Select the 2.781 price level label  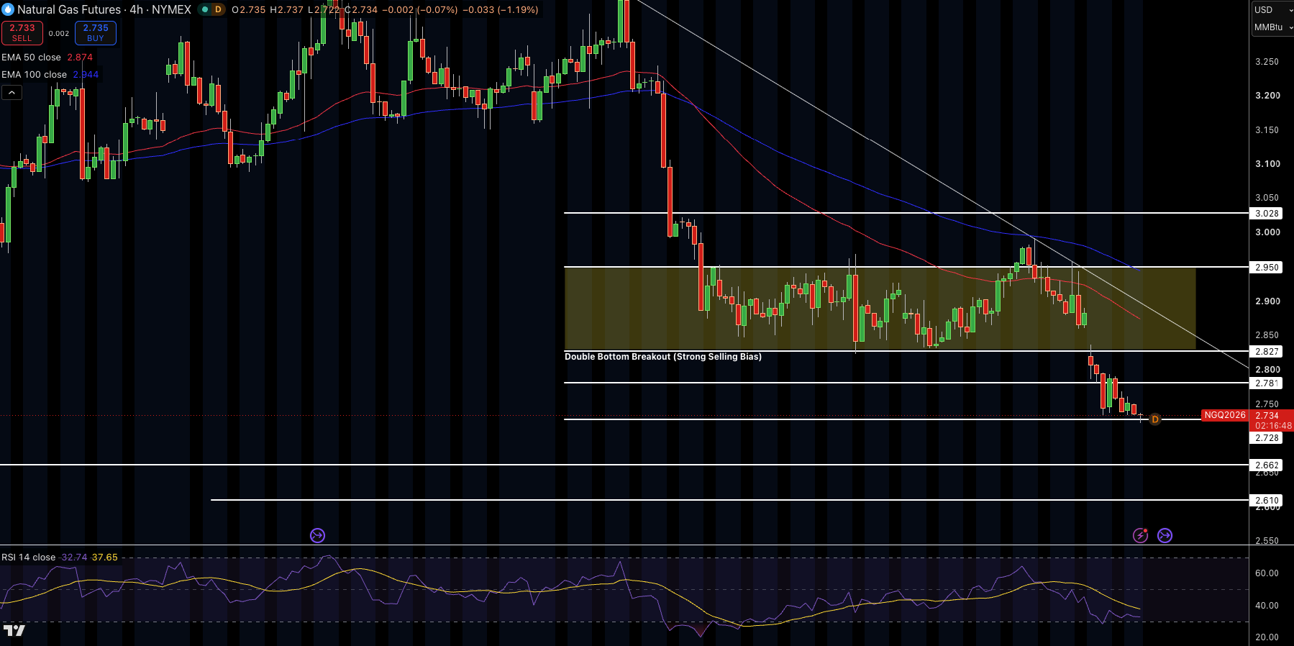[1267, 383]
